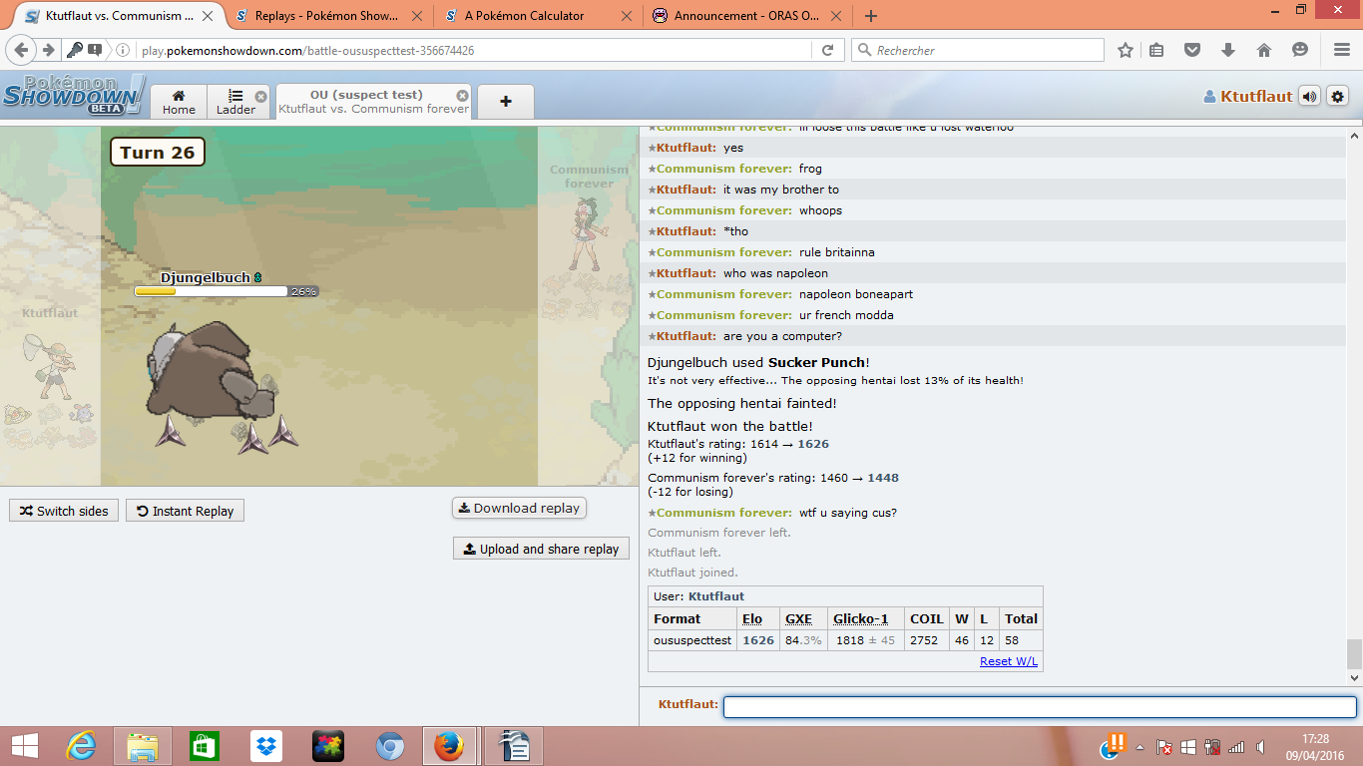The image size is (1363, 766).
Task: Go to the Showdown Home tab
Action: pyautogui.click(x=179, y=102)
